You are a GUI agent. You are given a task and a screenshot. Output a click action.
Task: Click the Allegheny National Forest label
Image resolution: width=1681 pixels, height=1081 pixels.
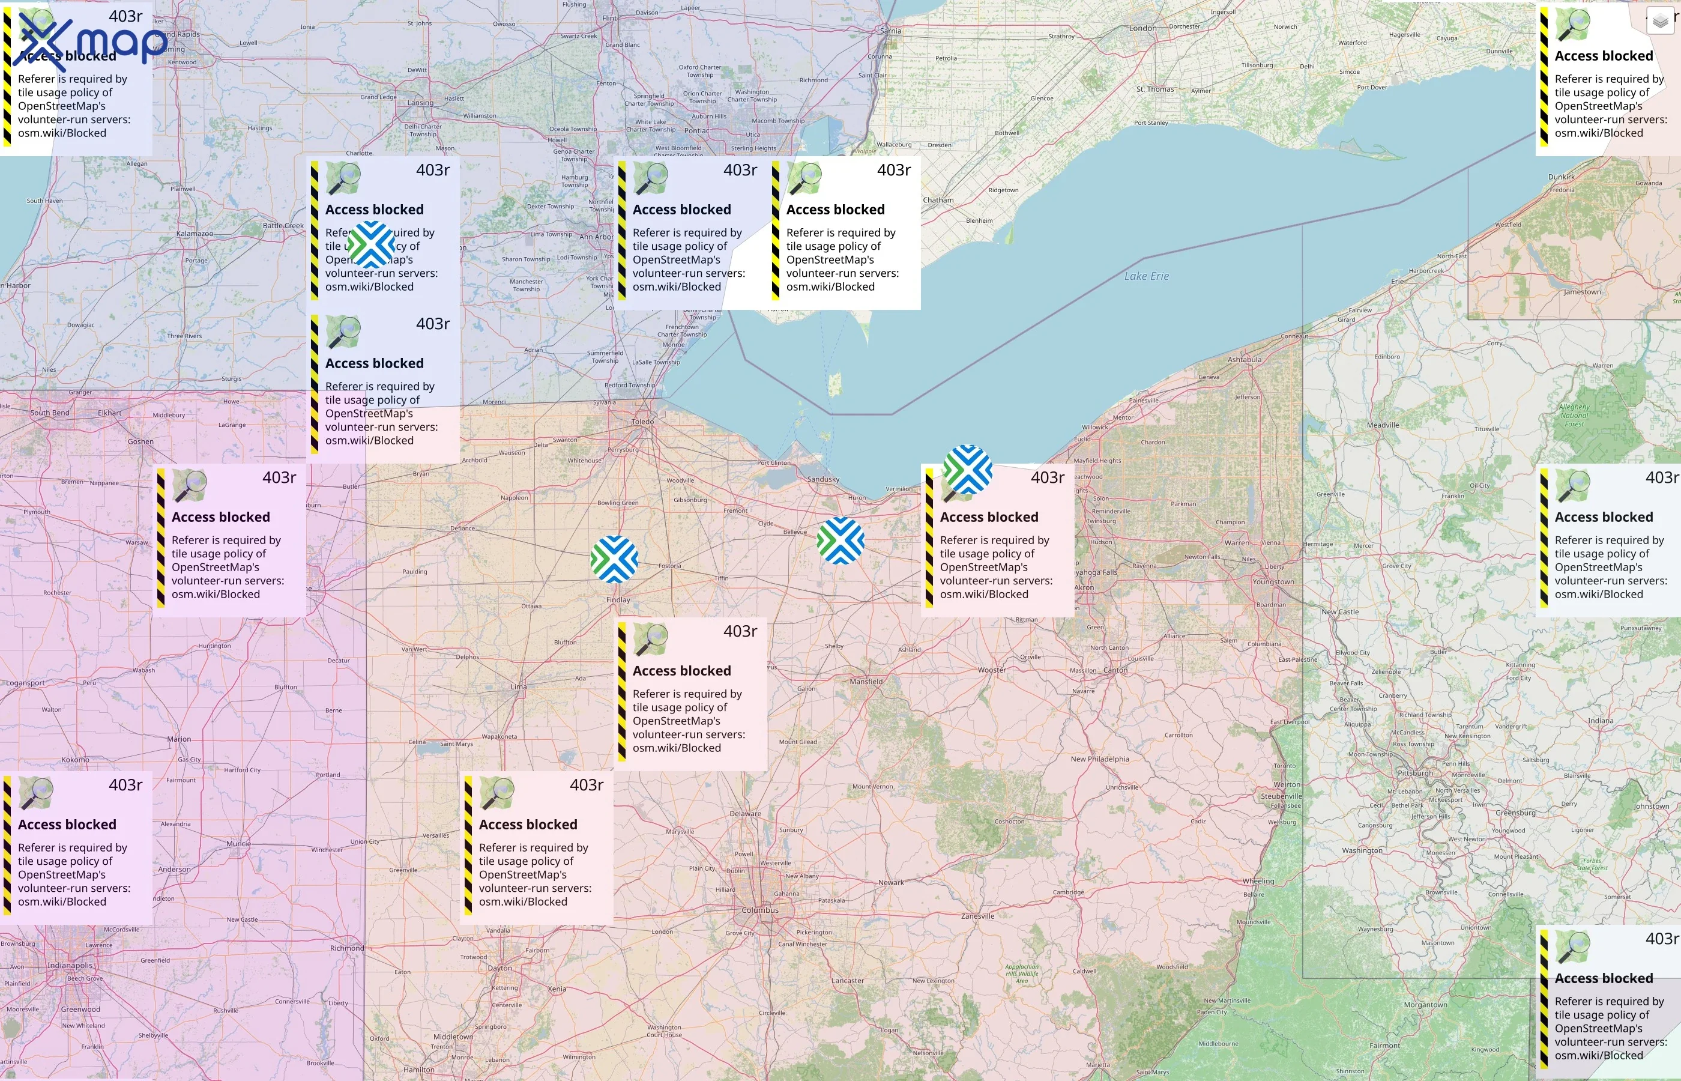tap(1574, 416)
